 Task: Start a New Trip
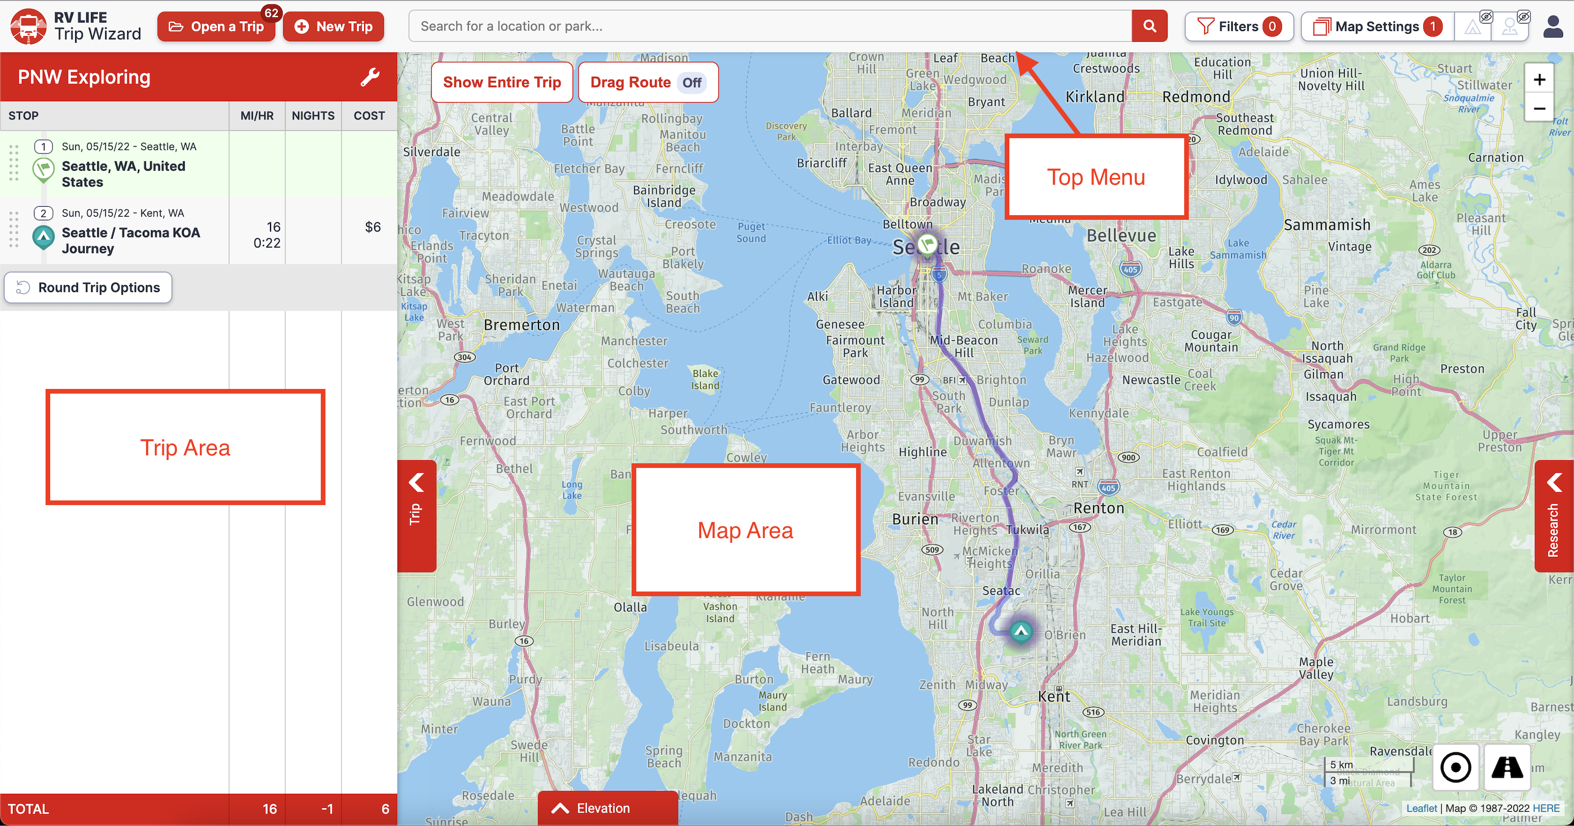(334, 26)
